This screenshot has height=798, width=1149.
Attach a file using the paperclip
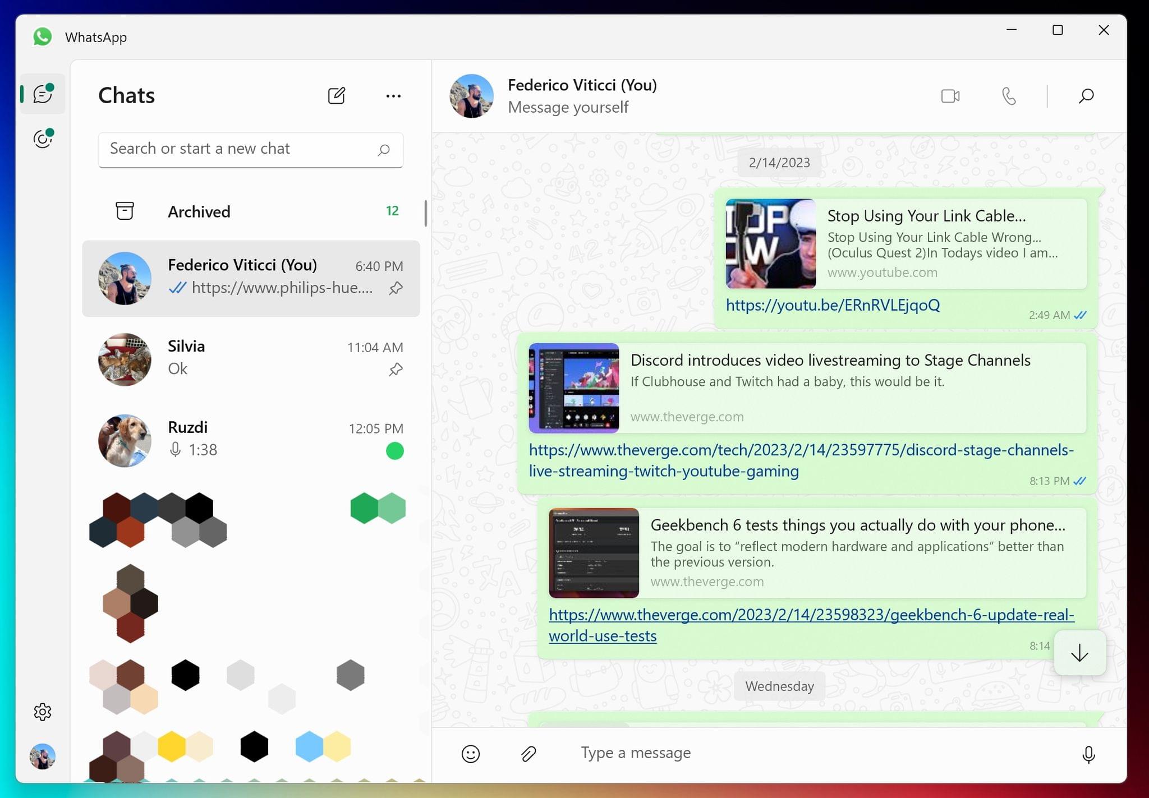[528, 753]
